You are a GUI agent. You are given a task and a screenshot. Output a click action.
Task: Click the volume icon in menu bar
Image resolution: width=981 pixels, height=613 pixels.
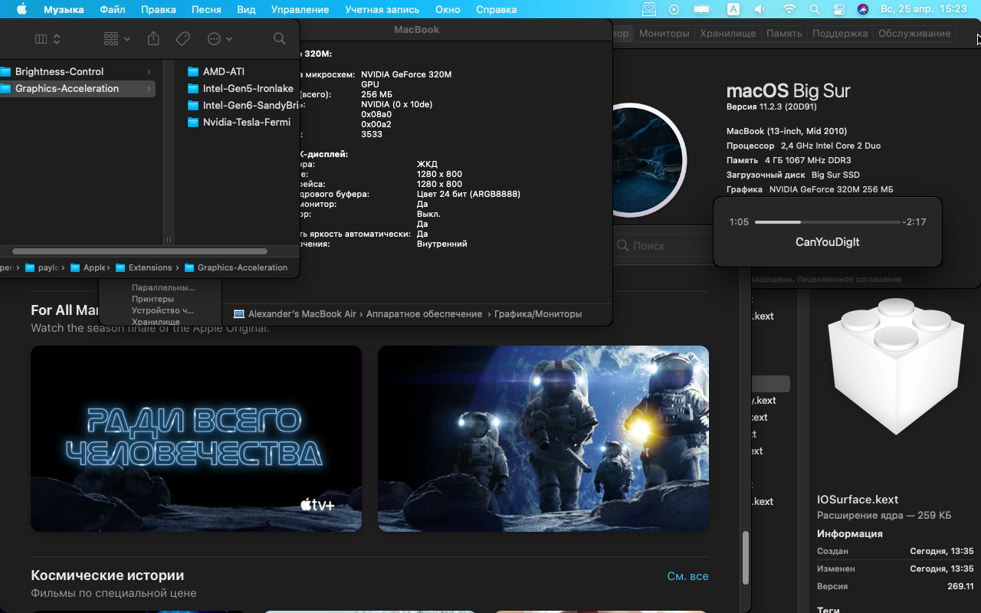click(760, 9)
